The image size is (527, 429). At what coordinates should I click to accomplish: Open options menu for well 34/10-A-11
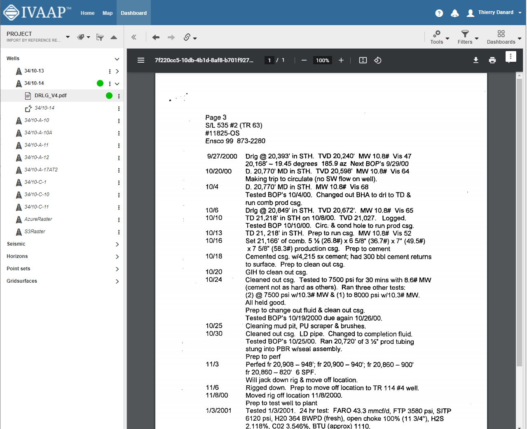point(119,145)
